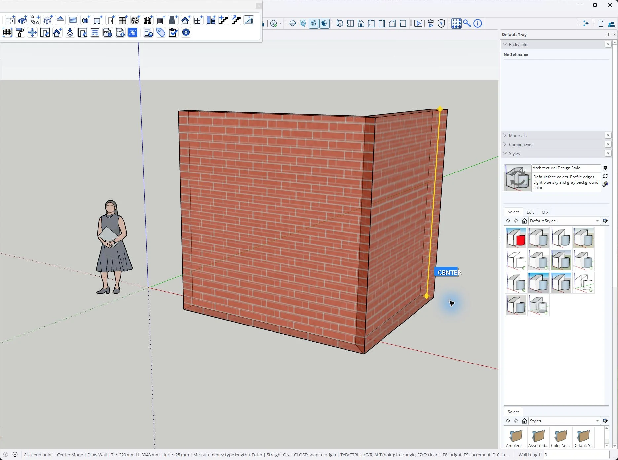Click the lower Select tab
Viewport: 618px width, 460px height.
pos(513,412)
